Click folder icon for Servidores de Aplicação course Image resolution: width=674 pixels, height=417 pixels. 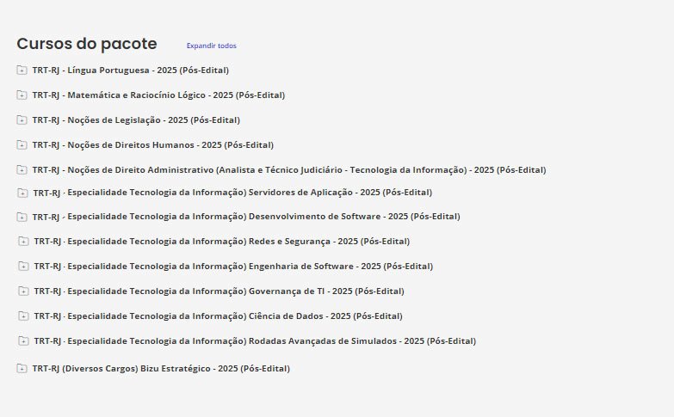tap(23, 193)
